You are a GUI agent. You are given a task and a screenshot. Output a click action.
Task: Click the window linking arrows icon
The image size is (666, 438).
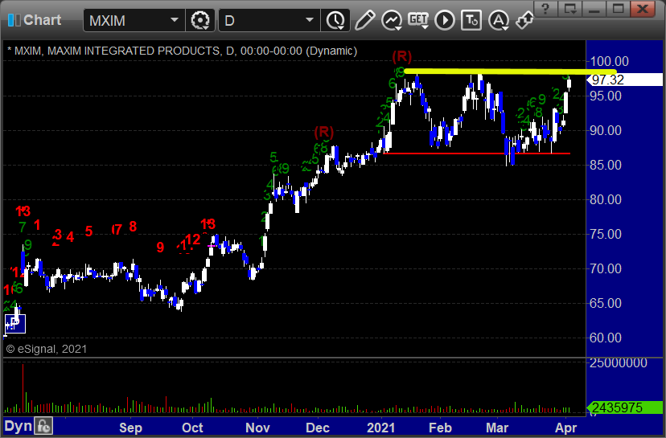pos(524,20)
